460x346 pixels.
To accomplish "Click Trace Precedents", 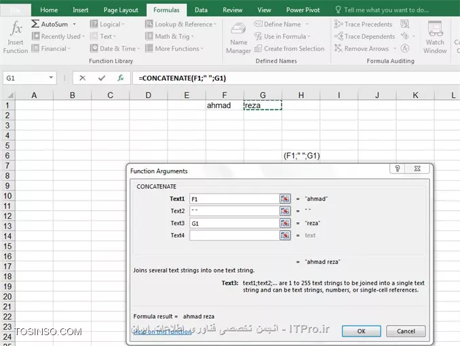I will (x=363, y=24).
